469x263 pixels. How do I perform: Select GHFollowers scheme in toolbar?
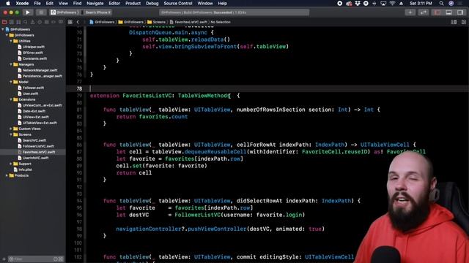coord(64,12)
